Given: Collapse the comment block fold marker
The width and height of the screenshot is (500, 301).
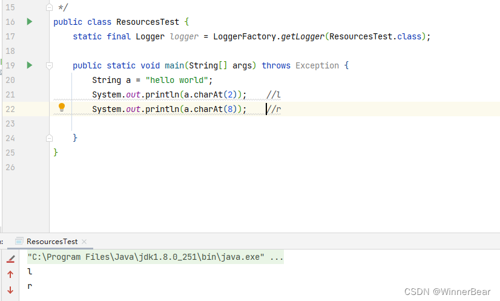Looking at the screenshot, I should point(49,7).
